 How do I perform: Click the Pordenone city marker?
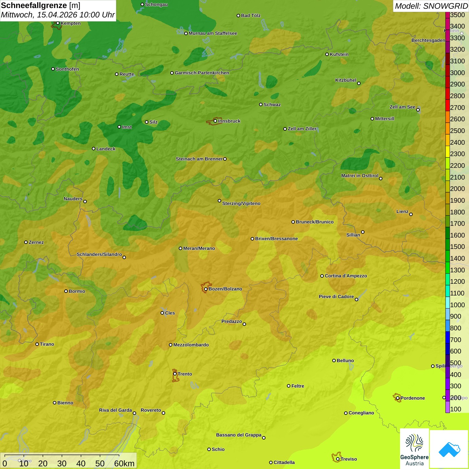pyautogui.click(x=398, y=398)
